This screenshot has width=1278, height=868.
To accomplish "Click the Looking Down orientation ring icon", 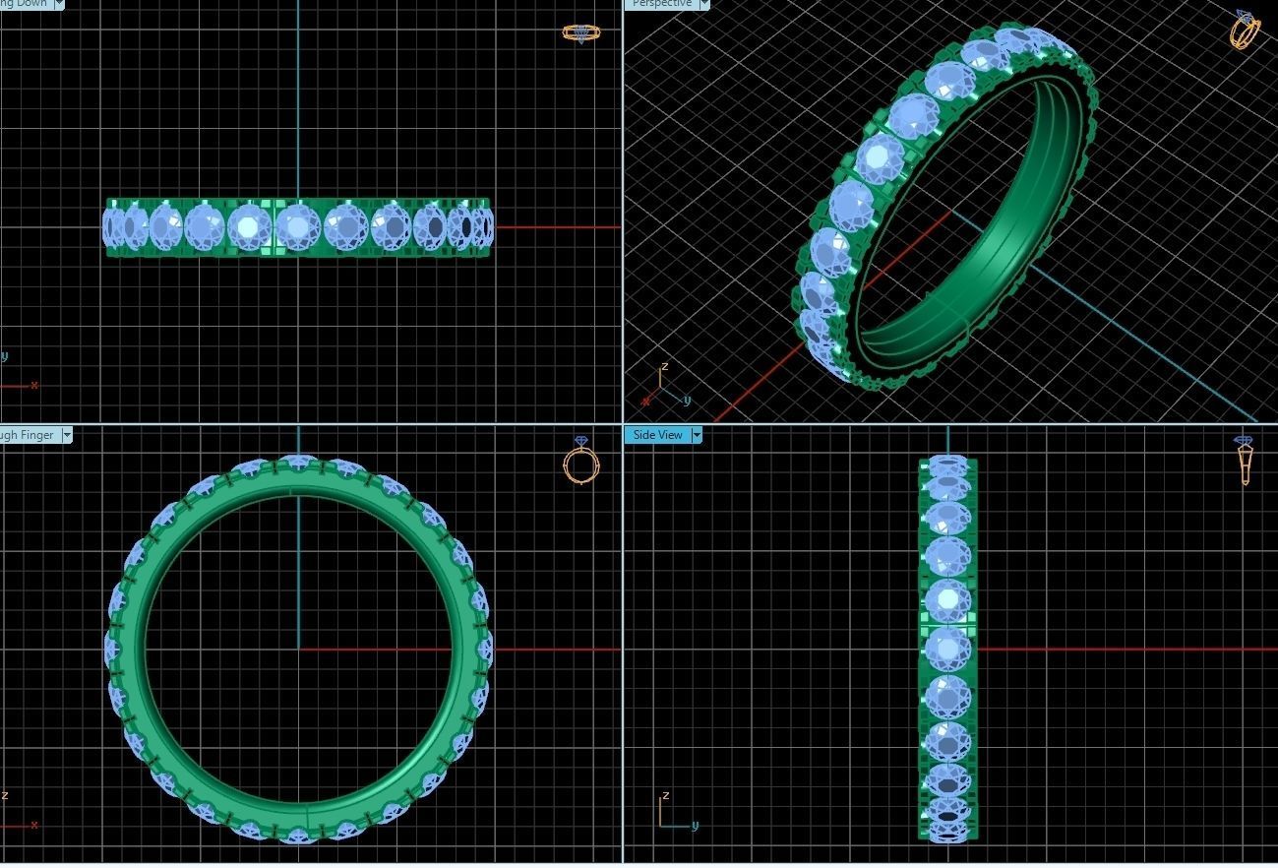I will click(580, 33).
